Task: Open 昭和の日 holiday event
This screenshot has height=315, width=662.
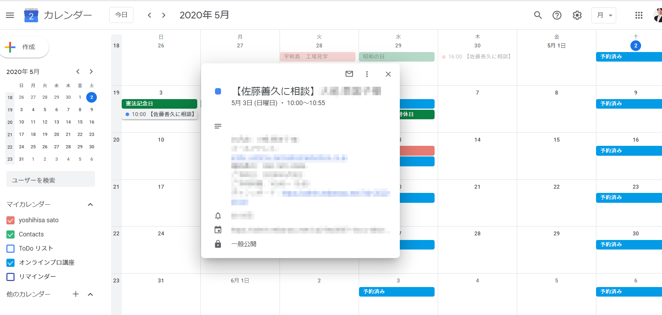Action: (x=397, y=57)
